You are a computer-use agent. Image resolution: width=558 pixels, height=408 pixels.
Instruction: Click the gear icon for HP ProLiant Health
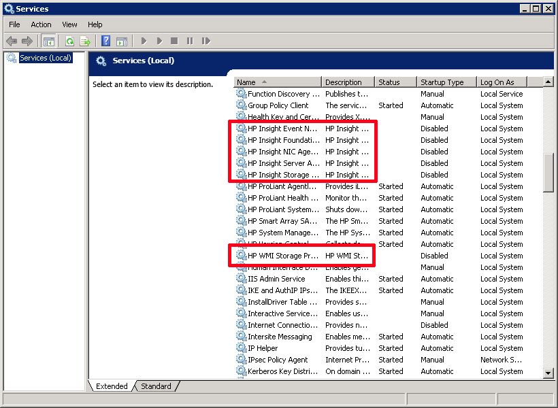click(x=242, y=197)
